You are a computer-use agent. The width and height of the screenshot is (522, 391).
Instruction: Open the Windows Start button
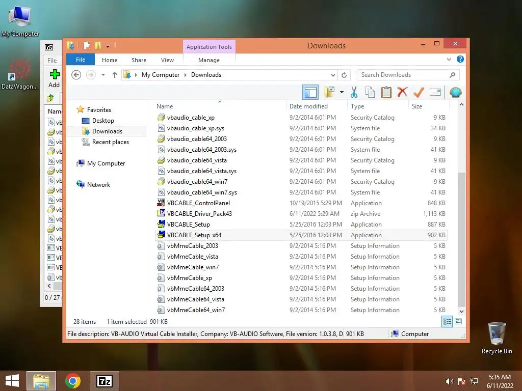point(12,381)
